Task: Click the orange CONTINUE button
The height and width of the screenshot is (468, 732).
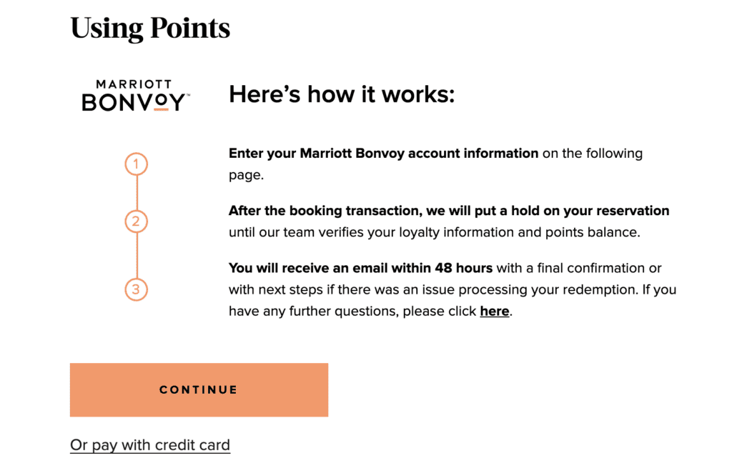Action: [x=199, y=389]
